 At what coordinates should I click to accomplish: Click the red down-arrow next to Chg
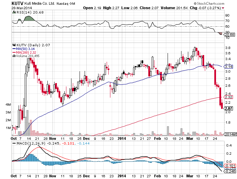pyautogui.click(x=223, y=8)
